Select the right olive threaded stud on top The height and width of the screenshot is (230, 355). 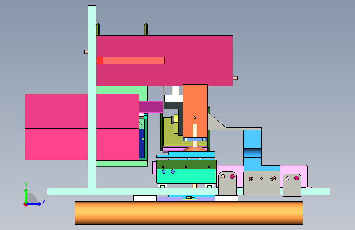[146, 29]
